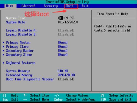
Task: Switch to the Advanced tab
Action: pyautogui.click(x=28, y=6)
